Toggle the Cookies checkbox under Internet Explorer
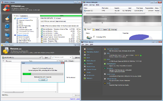This screenshot has height=101, width=163. point(18,24)
